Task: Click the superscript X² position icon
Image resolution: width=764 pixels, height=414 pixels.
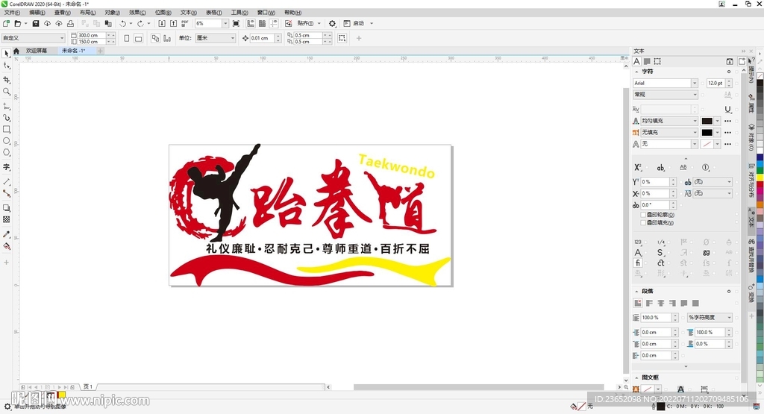Action: point(637,168)
